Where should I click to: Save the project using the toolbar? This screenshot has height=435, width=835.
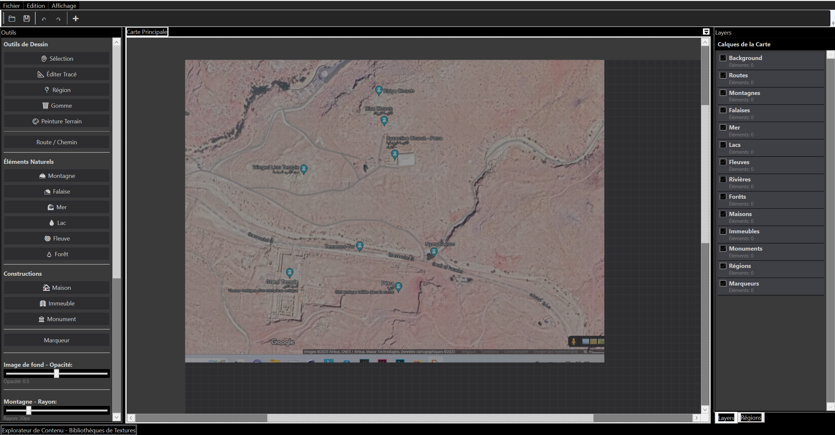tap(26, 18)
